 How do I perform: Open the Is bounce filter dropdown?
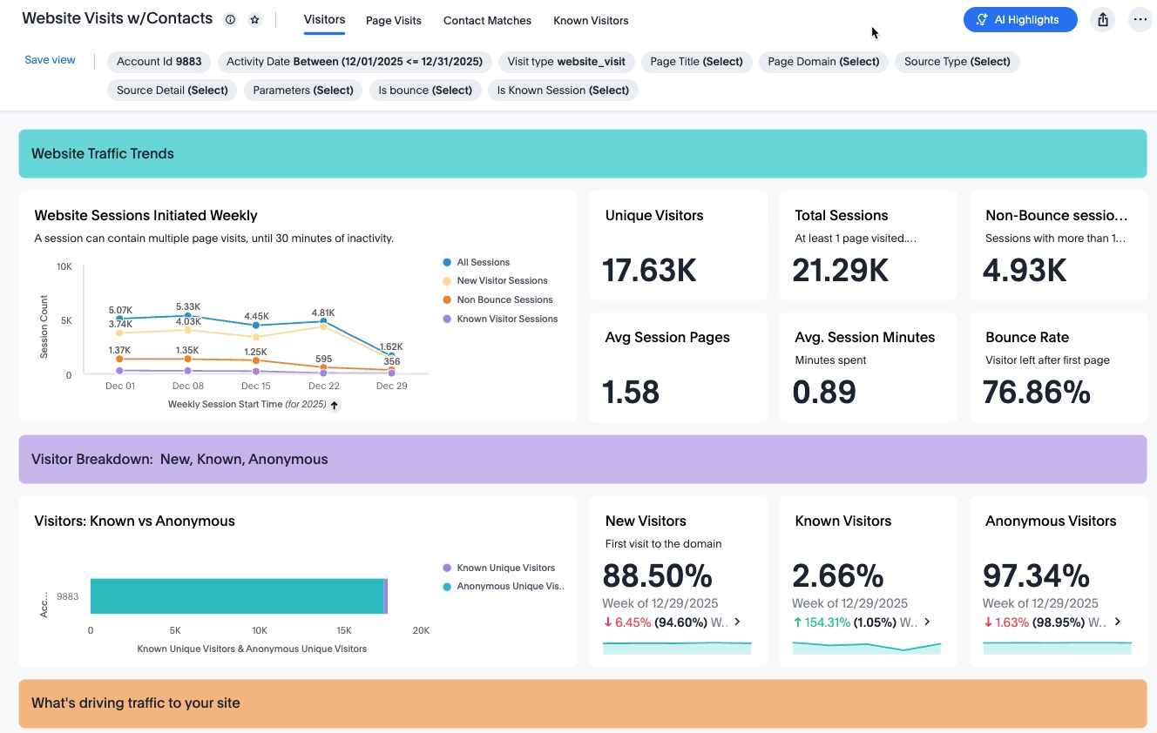[x=425, y=90]
